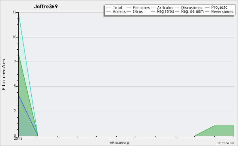Viewport: 238px width, 146px height.
Task: Click the y-axis value 7
Action: [15, 62]
